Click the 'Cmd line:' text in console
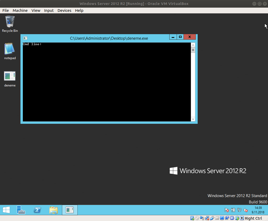Screen dimensions: 268x221 tap(32, 44)
